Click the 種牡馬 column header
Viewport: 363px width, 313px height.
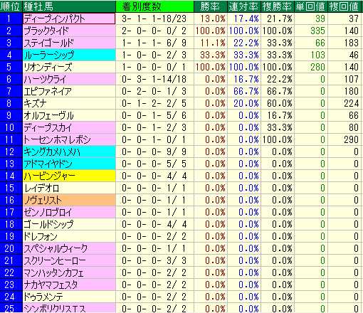[x=69, y=6]
